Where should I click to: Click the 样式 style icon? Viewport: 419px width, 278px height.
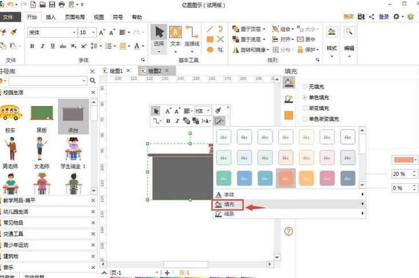pyautogui.click(x=332, y=37)
